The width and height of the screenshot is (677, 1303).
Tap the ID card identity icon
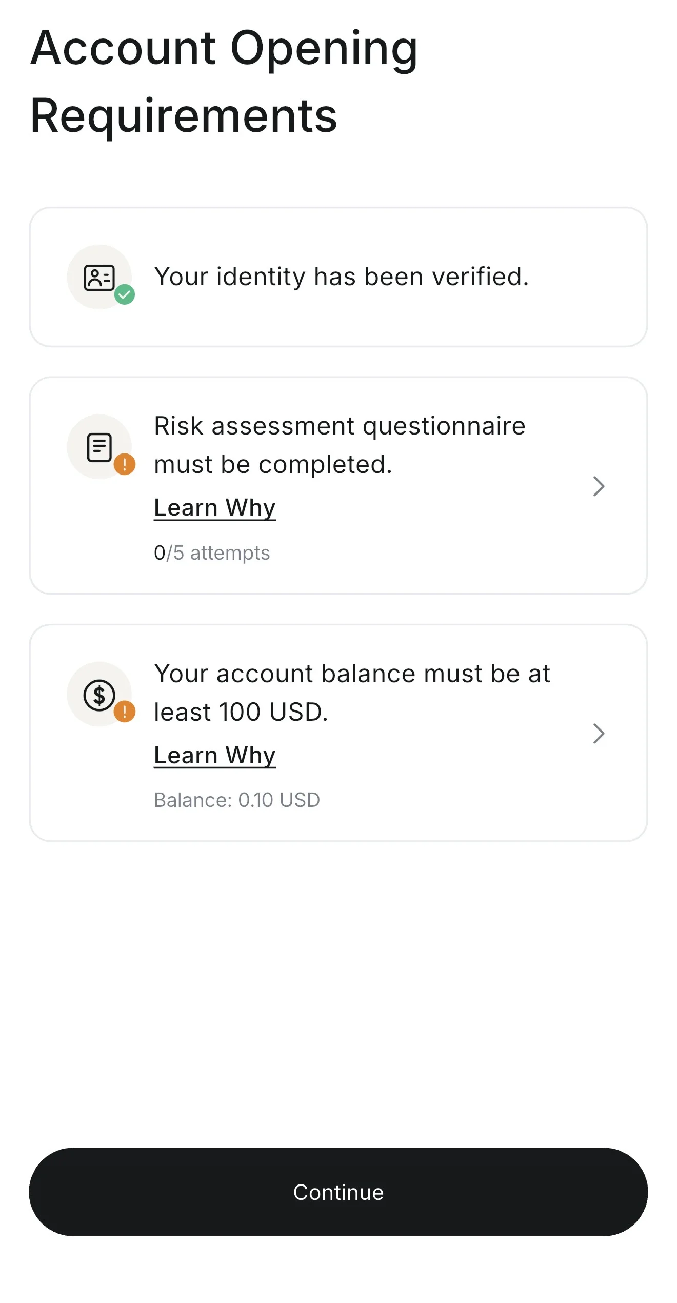(x=98, y=278)
